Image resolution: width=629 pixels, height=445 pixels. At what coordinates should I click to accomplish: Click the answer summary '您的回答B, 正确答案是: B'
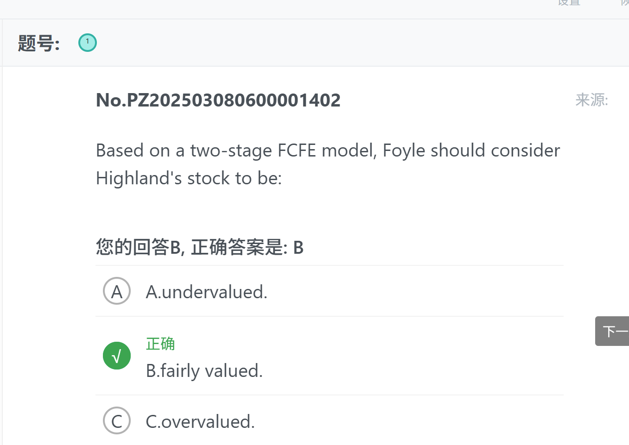click(200, 247)
